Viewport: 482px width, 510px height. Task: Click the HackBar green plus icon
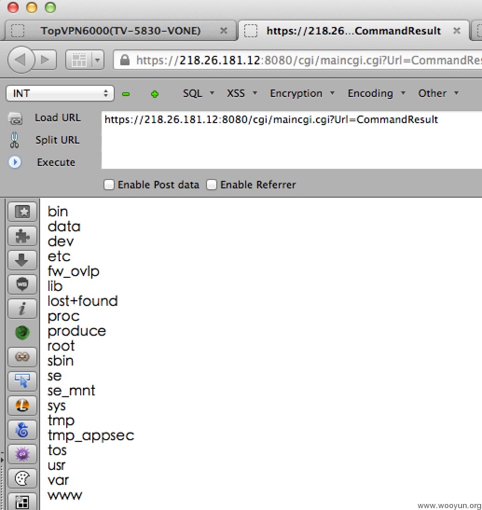155,94
